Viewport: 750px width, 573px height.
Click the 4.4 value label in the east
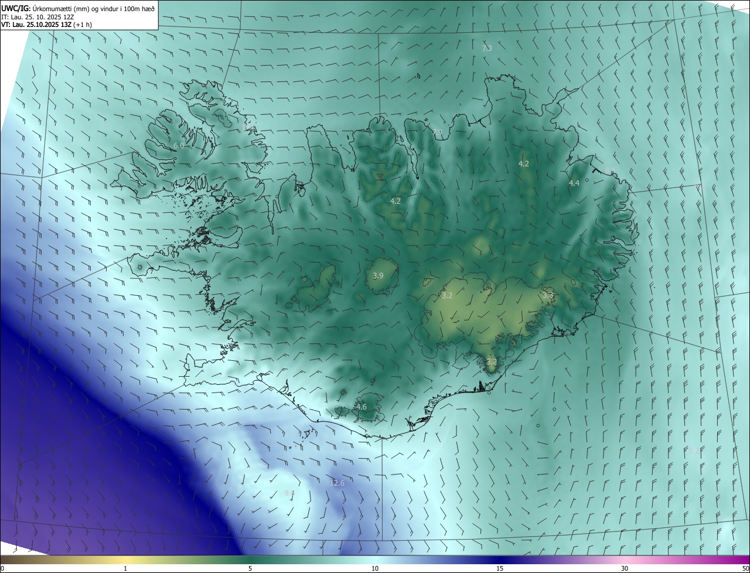574,183
